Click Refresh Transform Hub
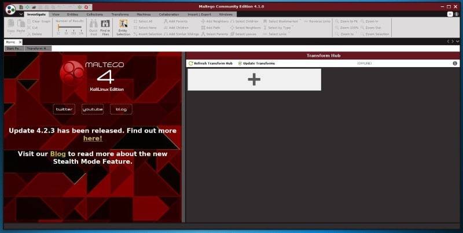Viewport: 463px width, 233px height. (x=211, y=63)
